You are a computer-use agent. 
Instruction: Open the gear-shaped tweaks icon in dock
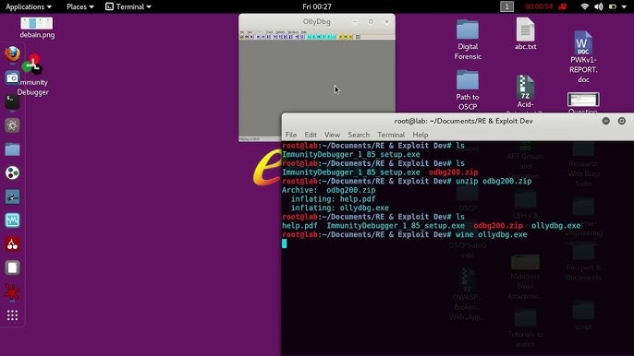tap(13, 125)
